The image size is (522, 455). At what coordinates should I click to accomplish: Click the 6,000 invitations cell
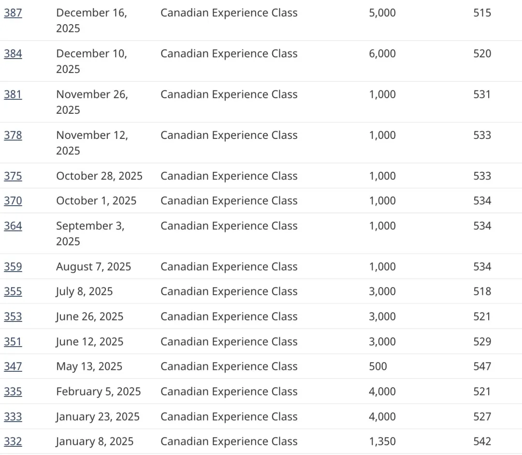[x=382, y=54]
